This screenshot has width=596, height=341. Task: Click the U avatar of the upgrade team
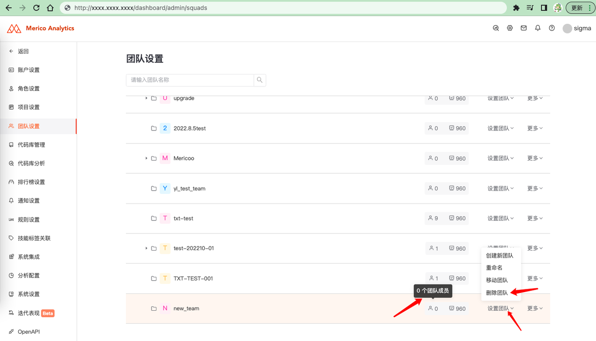pyautogui.click(x=165, y=98)
